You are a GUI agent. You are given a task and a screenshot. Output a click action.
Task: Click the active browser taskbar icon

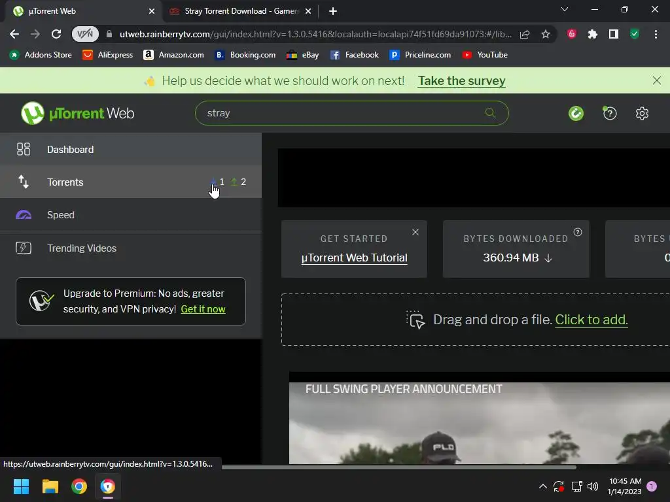tap(108, 486)
